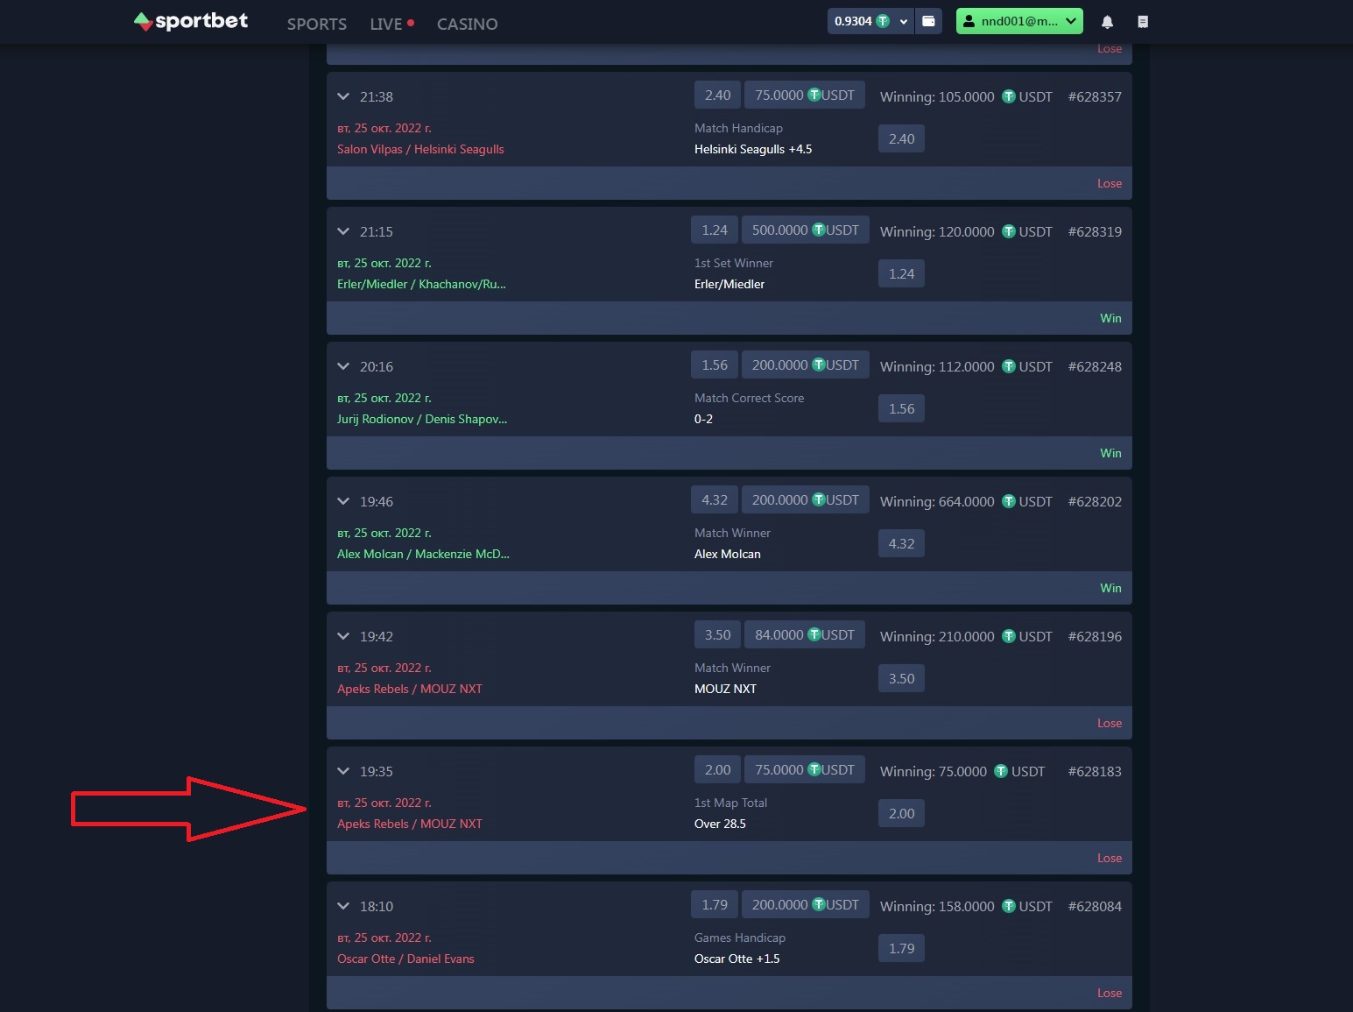Viewport: 1353px width, 1012px height.
Task: Click Winning: 664.0000 amount
Action: tap(966, 501)
